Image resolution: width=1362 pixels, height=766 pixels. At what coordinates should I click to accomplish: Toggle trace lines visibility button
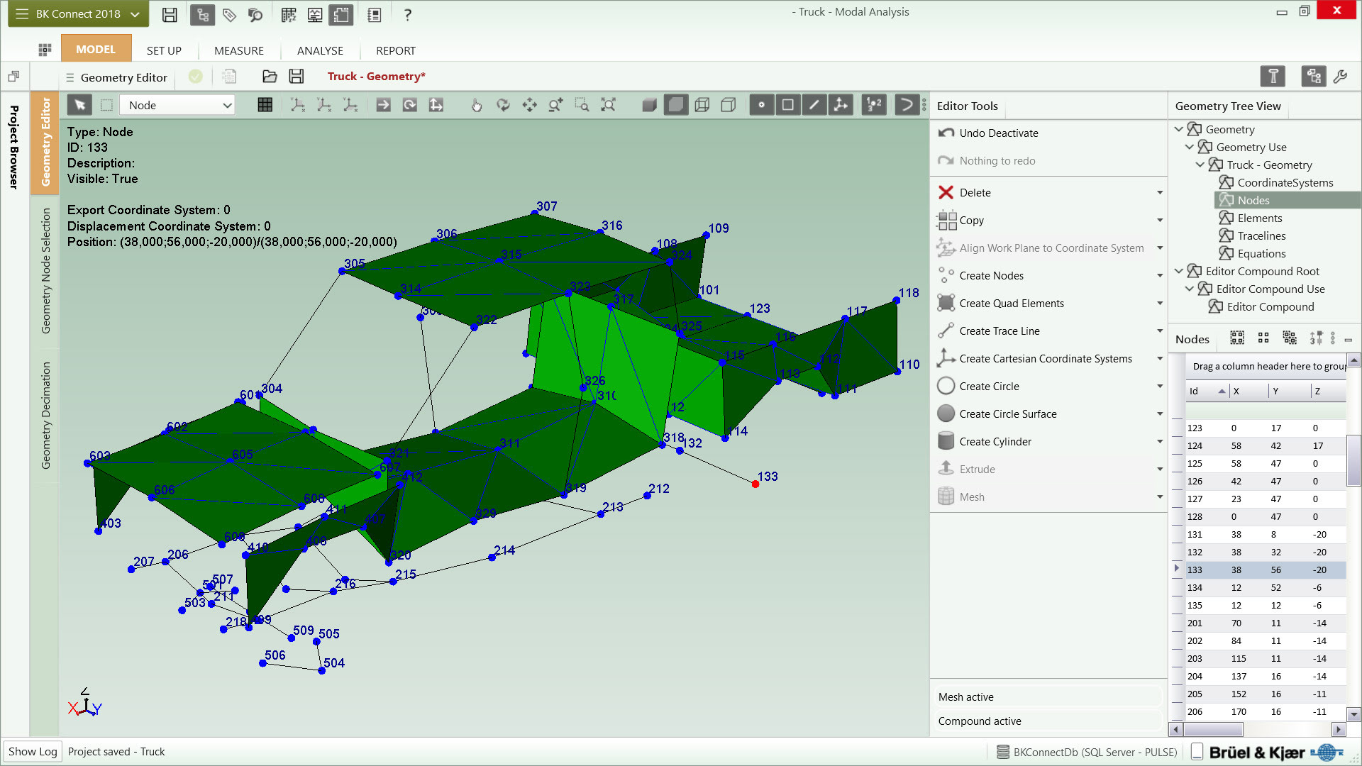tap(814, 105)
